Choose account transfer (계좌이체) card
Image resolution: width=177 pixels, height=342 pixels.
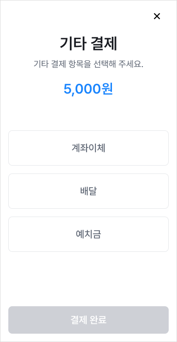pyautogui.click(x=88, y=148)
